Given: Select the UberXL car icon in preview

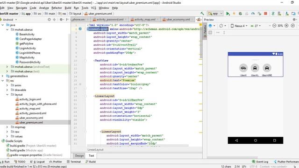Looking at the screenshot, I should point(255,68).
